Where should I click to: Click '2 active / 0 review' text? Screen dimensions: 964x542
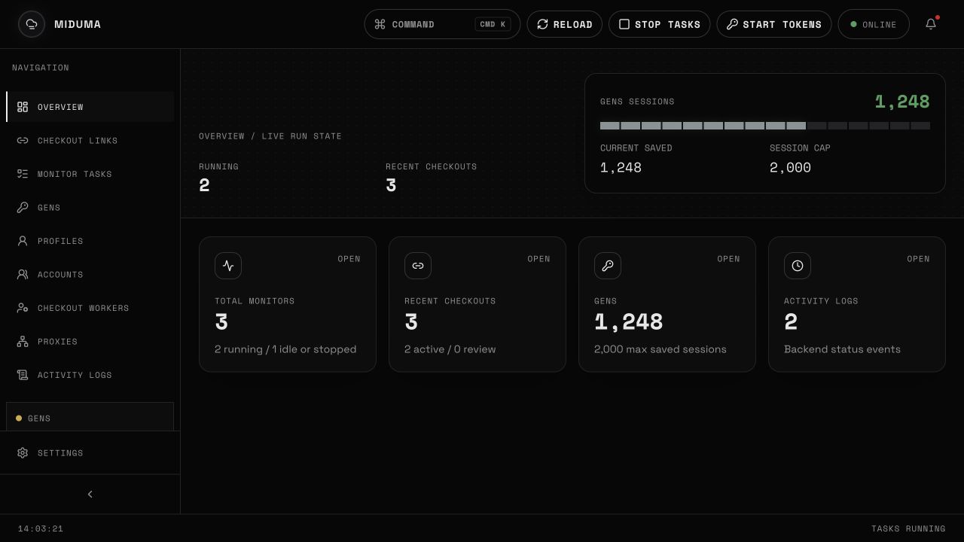(450, 349)
